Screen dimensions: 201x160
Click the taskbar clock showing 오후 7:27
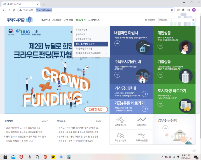tap(186, 157)
